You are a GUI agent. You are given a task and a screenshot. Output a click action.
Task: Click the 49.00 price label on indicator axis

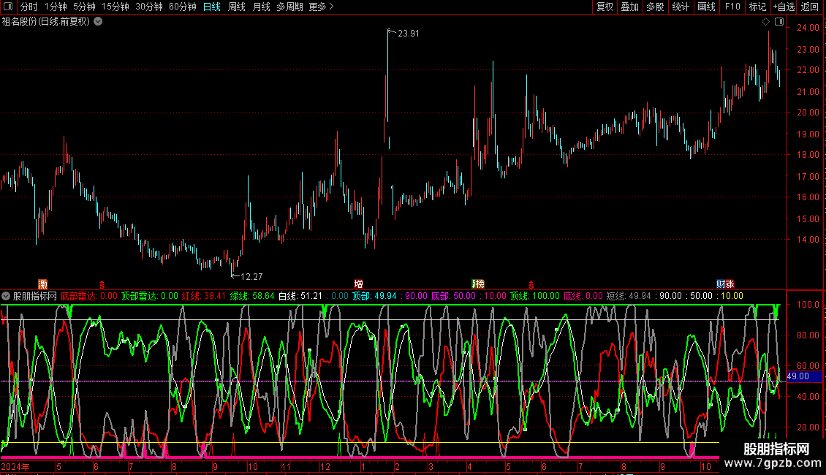[x=797, y=376]
